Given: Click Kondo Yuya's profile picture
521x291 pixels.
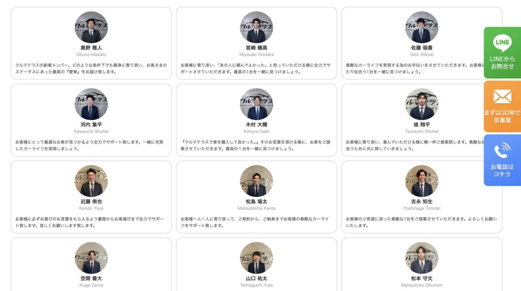Looking at the screenshot, I should (x=91, y=181).
